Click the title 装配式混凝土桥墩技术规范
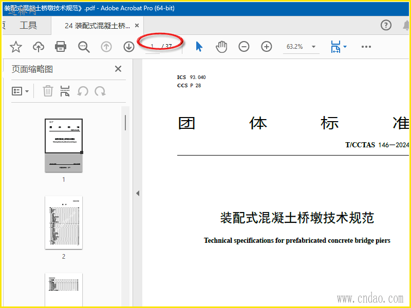 pos(297,218)
